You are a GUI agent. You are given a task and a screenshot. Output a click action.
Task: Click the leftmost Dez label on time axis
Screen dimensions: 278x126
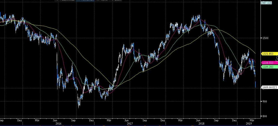point(20,120)
